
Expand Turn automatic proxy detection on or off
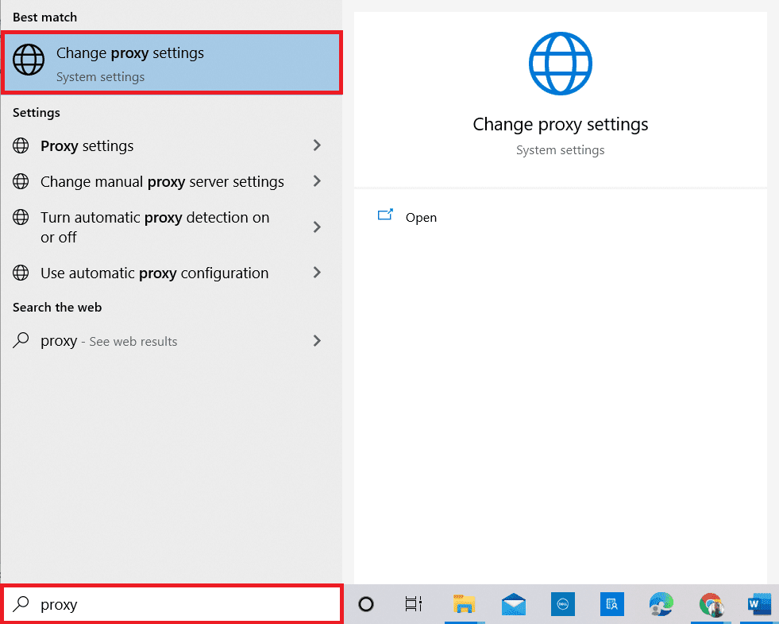pos(317,227)
